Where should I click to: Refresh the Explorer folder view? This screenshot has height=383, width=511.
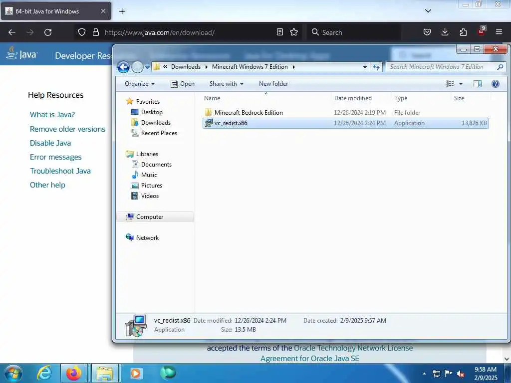pyautogui.click(x=376, y=67)
